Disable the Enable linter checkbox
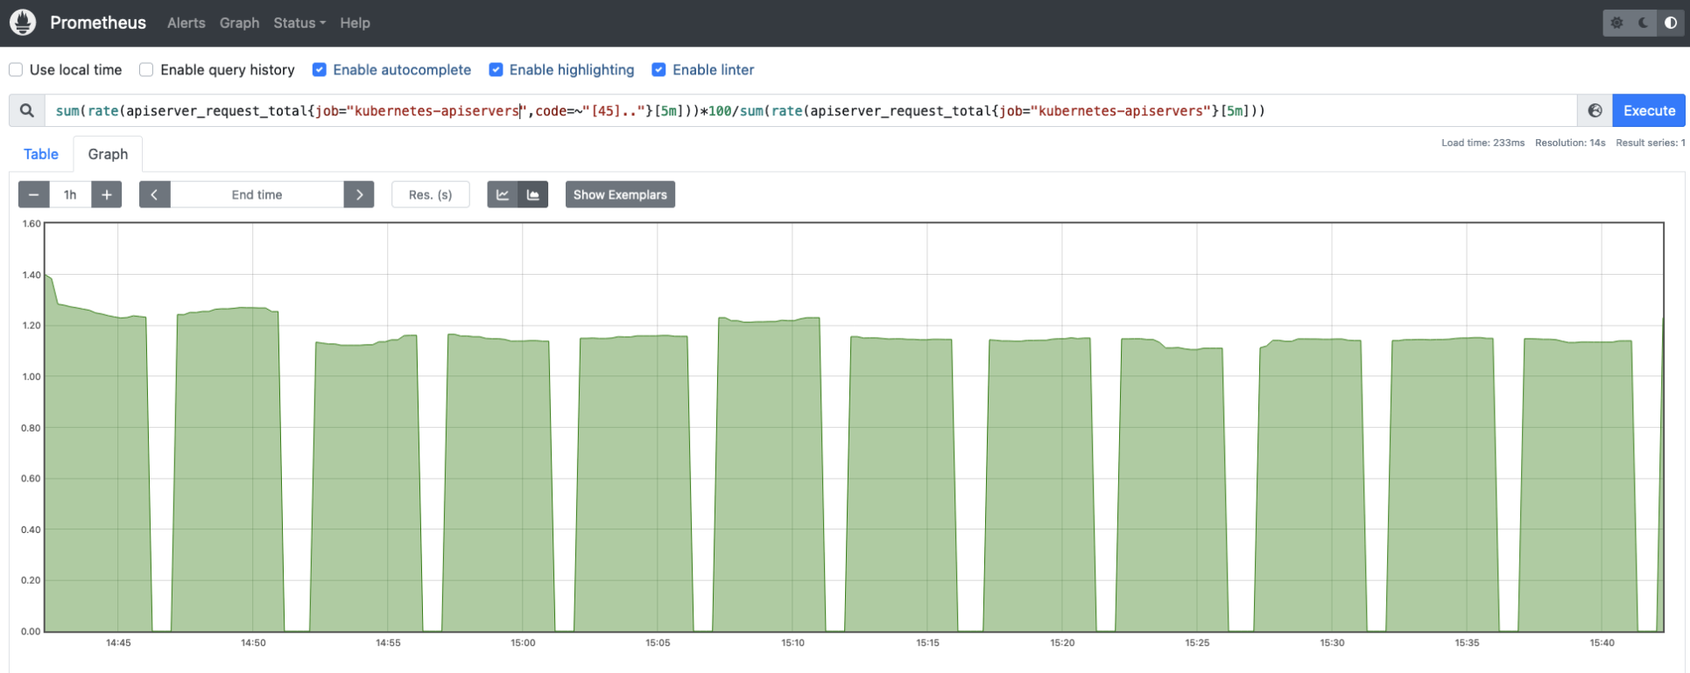1690x673 pixels. pyautogui.click(x=658, y=70)
